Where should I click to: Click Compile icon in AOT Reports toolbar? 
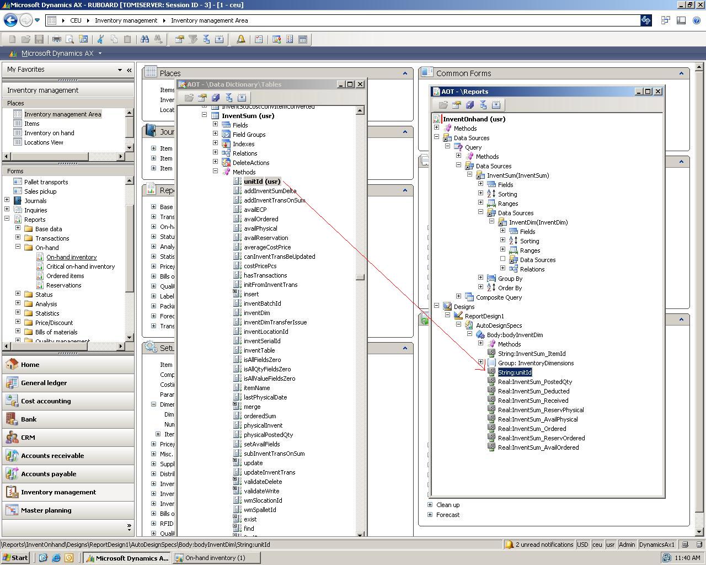tap(496, 105)
